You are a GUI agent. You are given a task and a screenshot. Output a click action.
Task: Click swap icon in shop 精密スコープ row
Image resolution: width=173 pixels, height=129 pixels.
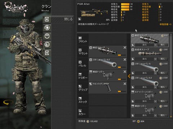[x=133, y=45]
